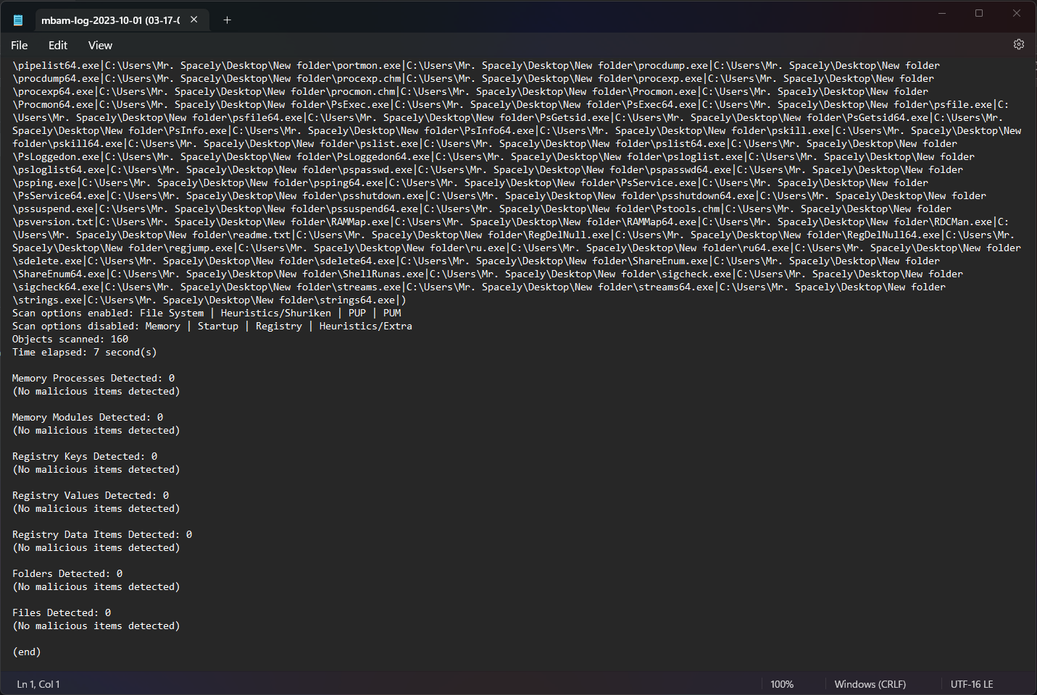Open the Edit menu
Viewport: 1037px width, 695px height.
[58, 45]
